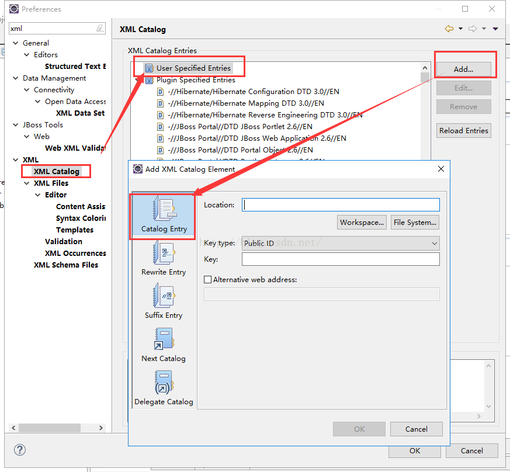Select Open Data Access tree item

click(x=75, y=102)
